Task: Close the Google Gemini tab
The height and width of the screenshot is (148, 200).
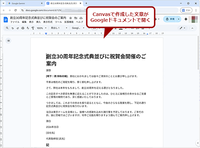Action: point(42,3)
